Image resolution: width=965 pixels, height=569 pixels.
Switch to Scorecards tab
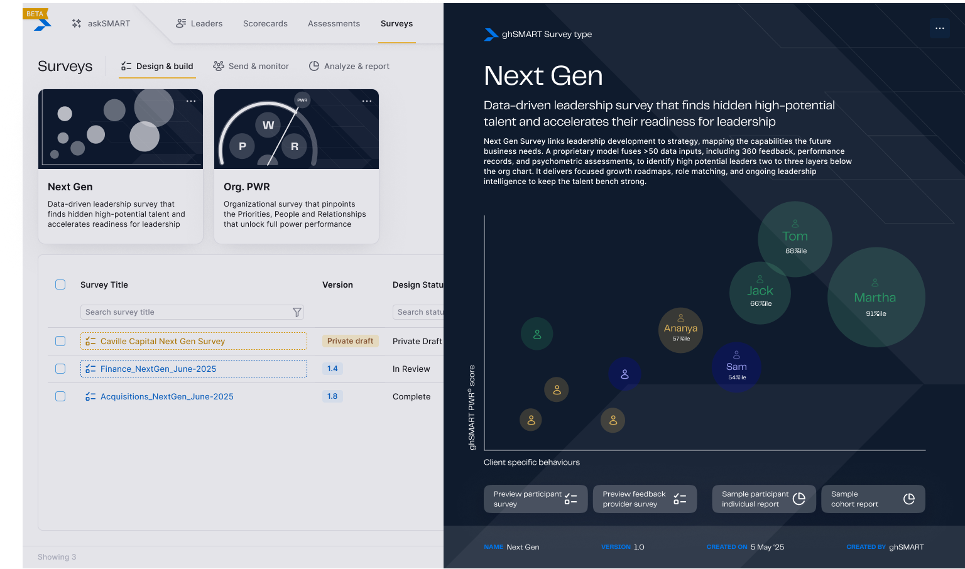265,23
